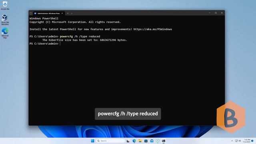Open the notification badge in taskbar corner
Image resolution: width=256 pixels, height=144 pixels.
pos(252,141)
